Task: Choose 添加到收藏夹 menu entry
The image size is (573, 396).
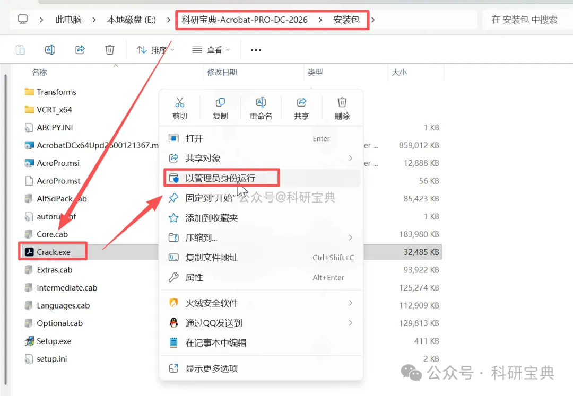Action: tap(261, 218)
